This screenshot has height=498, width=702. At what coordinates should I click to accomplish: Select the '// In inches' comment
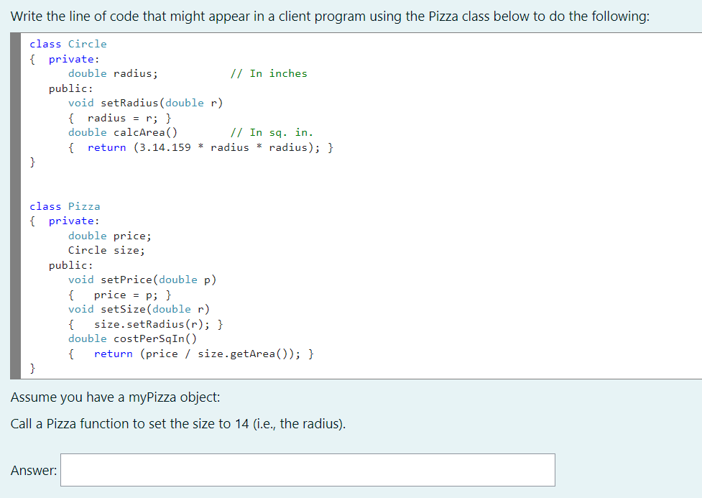point(264,73)
